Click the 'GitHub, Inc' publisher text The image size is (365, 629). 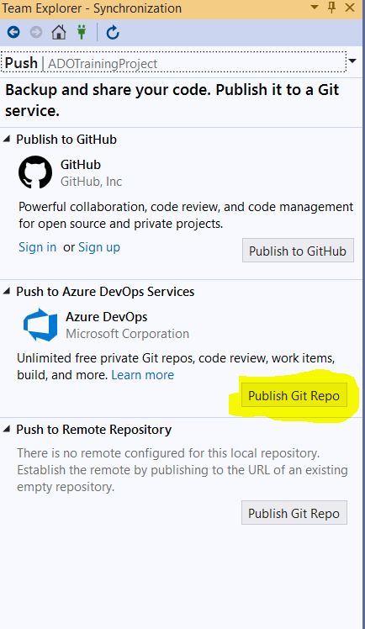(x=91, y=182)
